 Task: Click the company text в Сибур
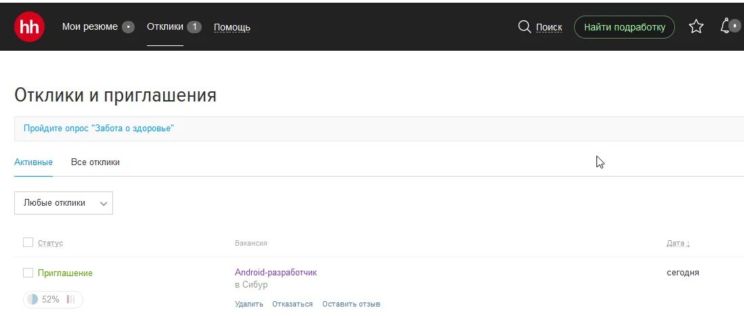pos(251,285)
